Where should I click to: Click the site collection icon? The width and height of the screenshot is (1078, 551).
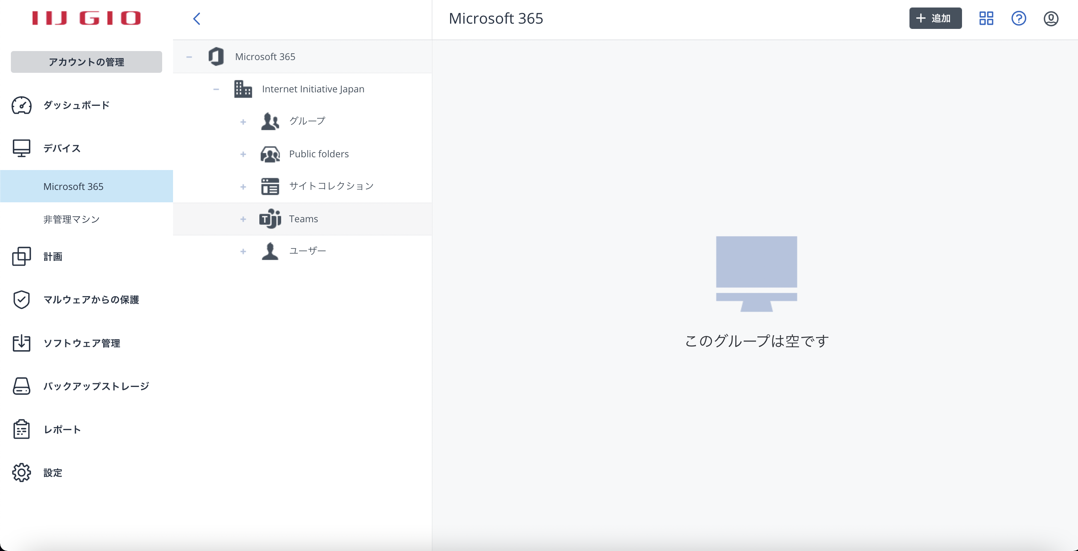pyautogui.click(x=270, y=186)
